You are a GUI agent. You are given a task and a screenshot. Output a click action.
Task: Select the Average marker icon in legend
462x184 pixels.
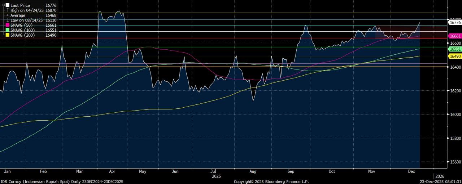pyautogui.click(x=7, y=15)
